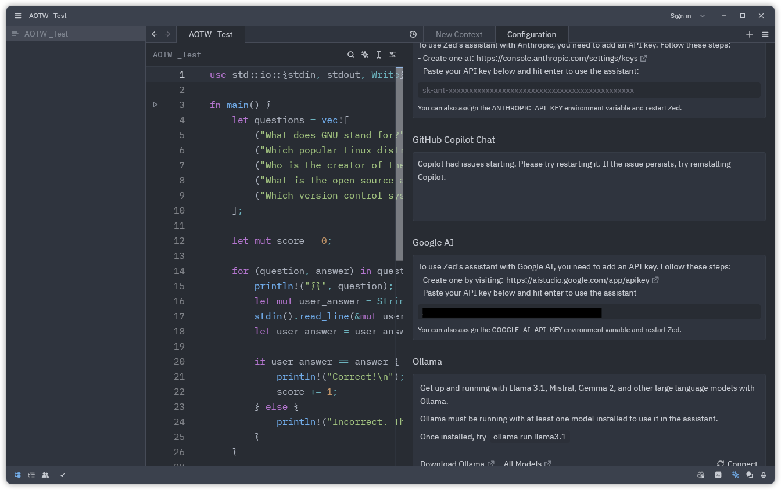
Task: Select the New Context tab
Action: [x=458, y=34]
